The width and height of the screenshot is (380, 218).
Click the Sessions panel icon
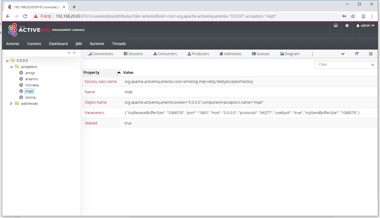(125, 54)
